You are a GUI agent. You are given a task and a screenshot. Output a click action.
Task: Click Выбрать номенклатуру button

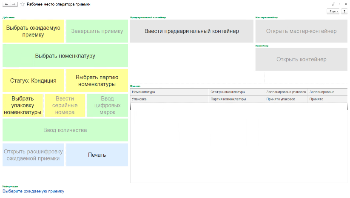(x=65, y=56)
